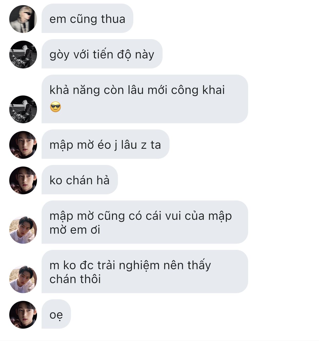Select the 'gòy với tiến độ này' bubble
The width and height of the screenshot is (319, 341).
click(102, 54)
